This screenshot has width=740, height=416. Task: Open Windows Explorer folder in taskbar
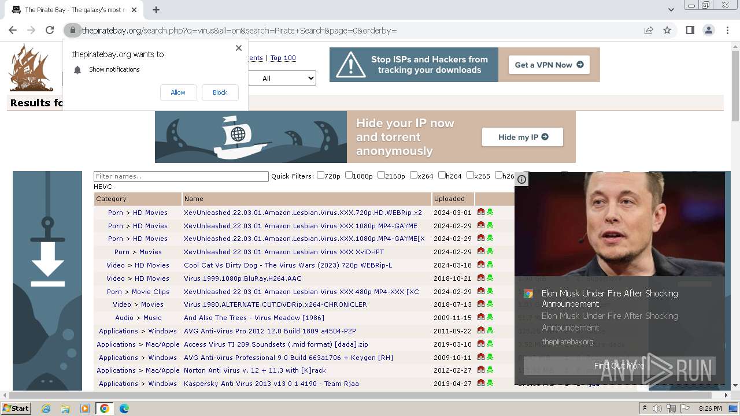coord(65,408)
